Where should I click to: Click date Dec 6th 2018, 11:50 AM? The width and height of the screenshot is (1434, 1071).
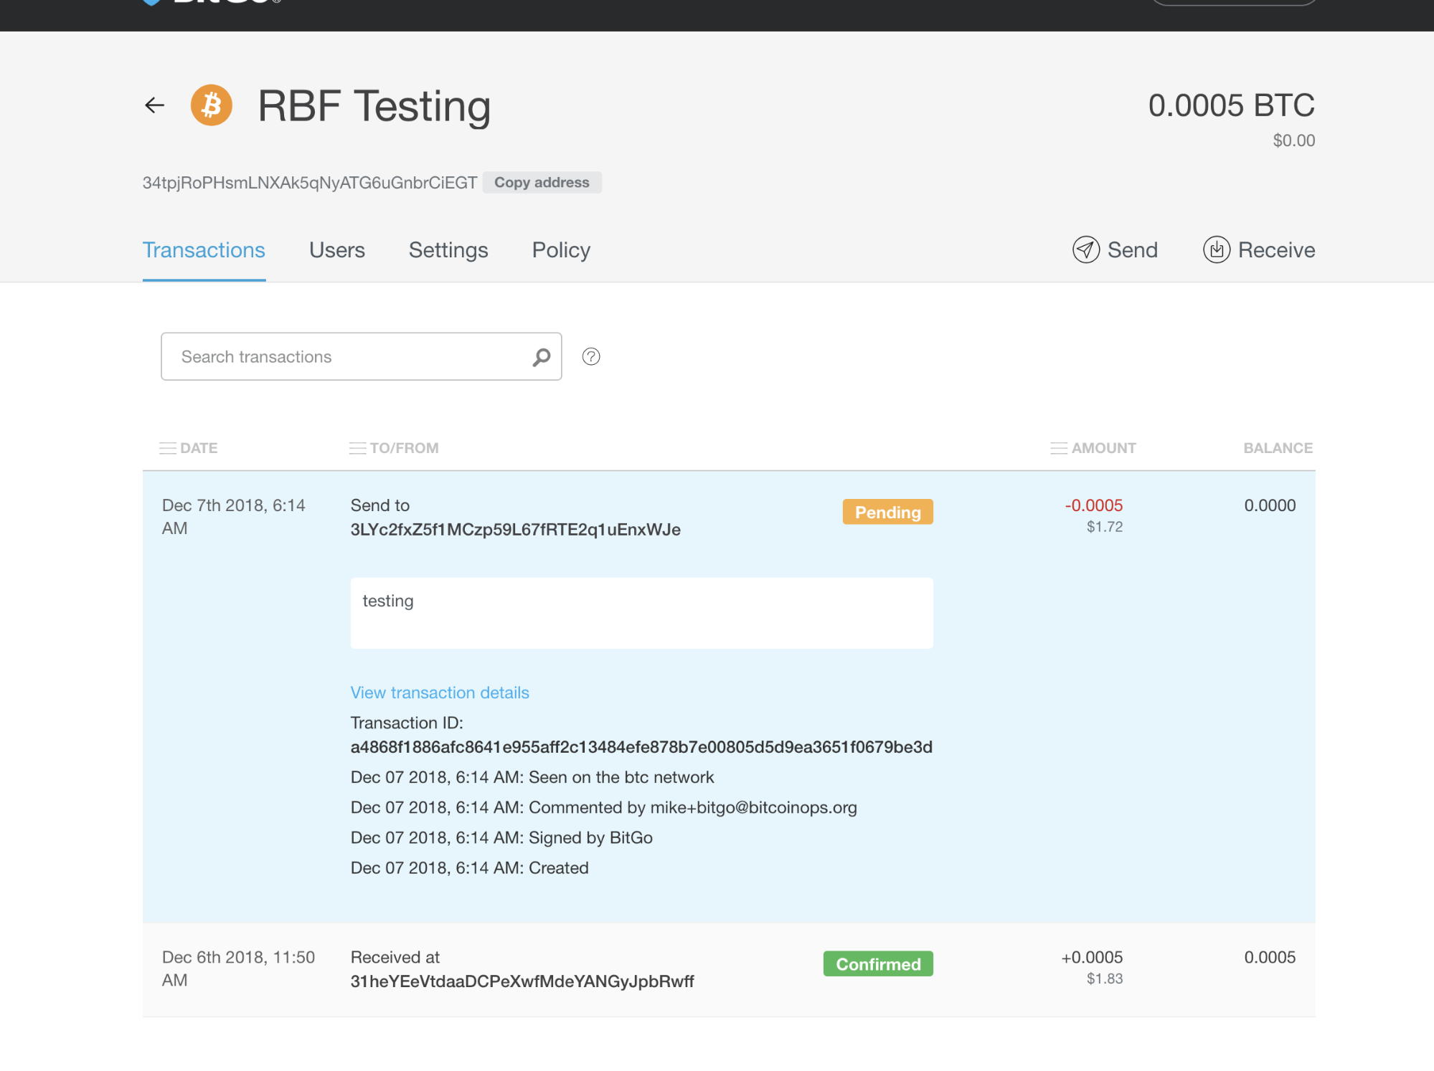(x=239, y=968)
